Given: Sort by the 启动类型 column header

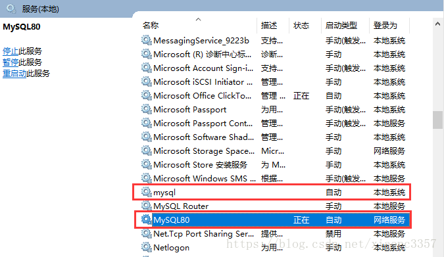Looking at the screenshot, I should point(341,26).
